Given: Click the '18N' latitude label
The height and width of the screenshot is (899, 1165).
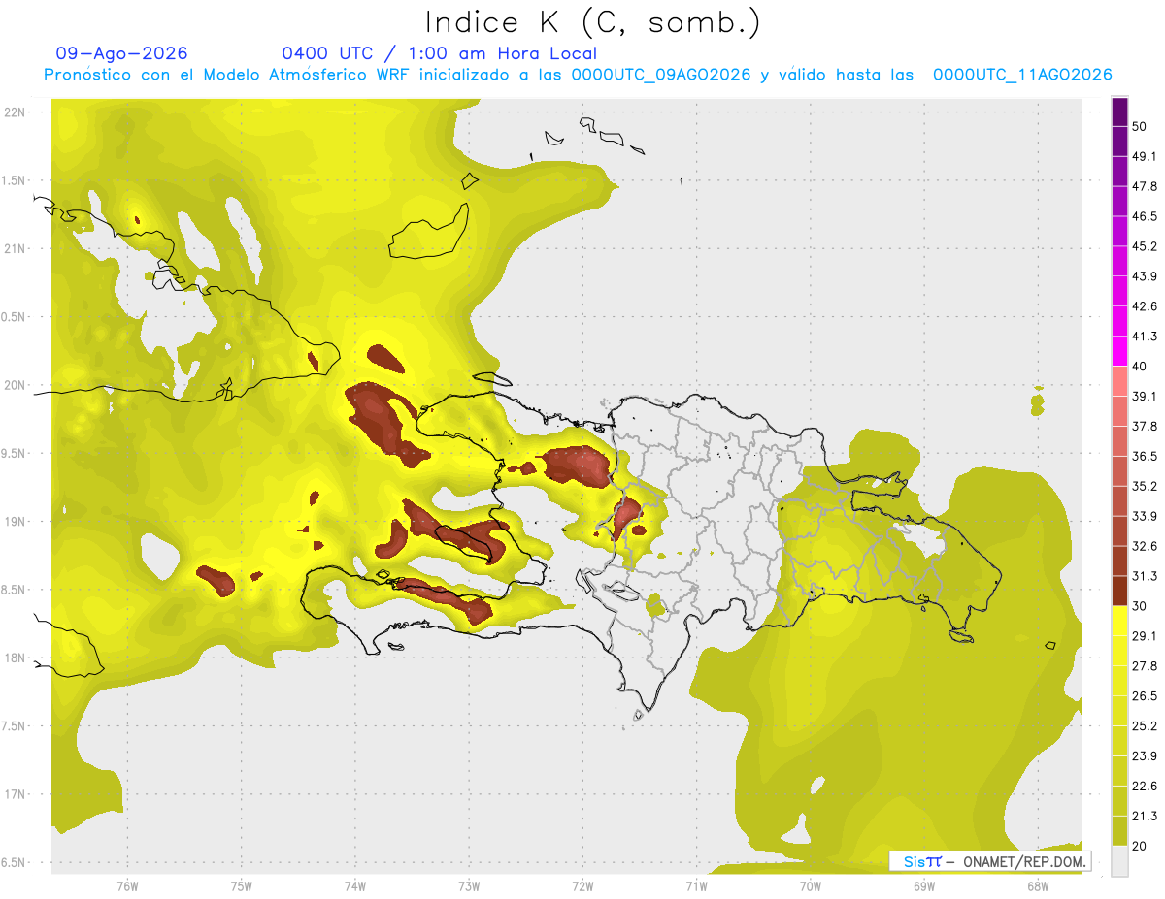Looking at the screenshot, I should [16, 658].
